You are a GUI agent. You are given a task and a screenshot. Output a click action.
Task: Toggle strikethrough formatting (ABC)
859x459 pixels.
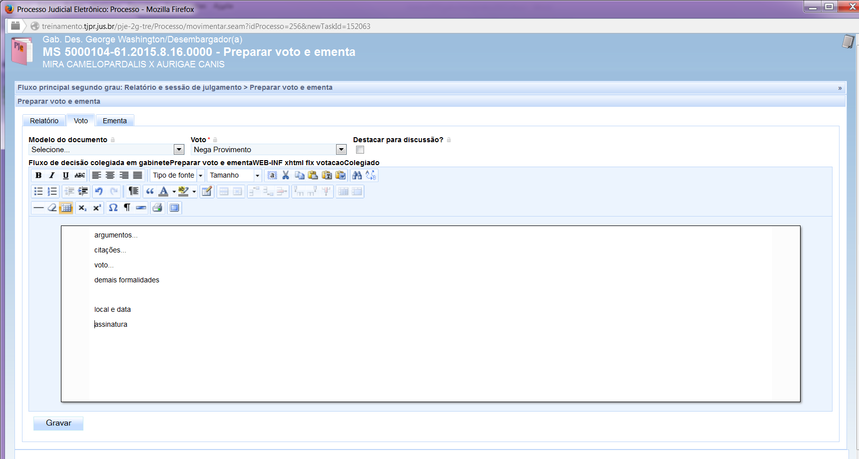click(x=79, y=175)
